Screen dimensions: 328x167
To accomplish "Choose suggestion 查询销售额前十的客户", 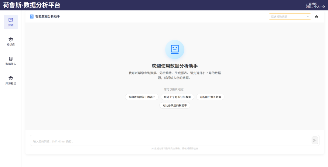I will click(142, 97).
